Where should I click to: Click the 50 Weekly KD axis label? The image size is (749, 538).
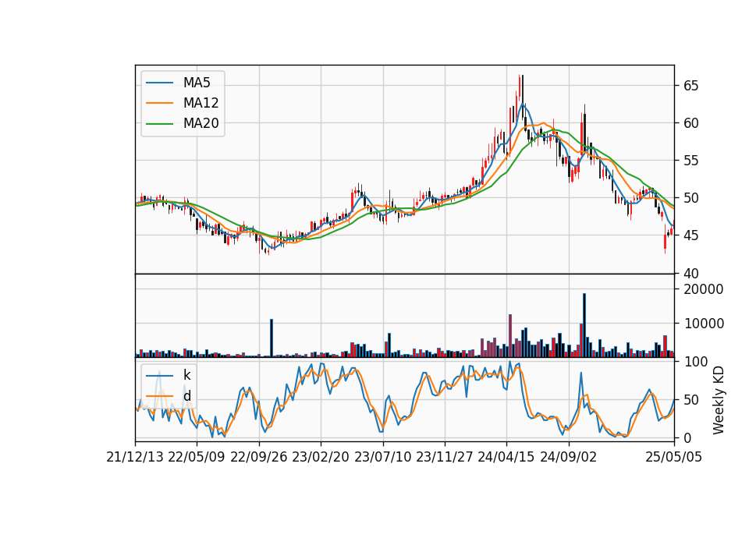pyautogui.click(x=690, y=399)
